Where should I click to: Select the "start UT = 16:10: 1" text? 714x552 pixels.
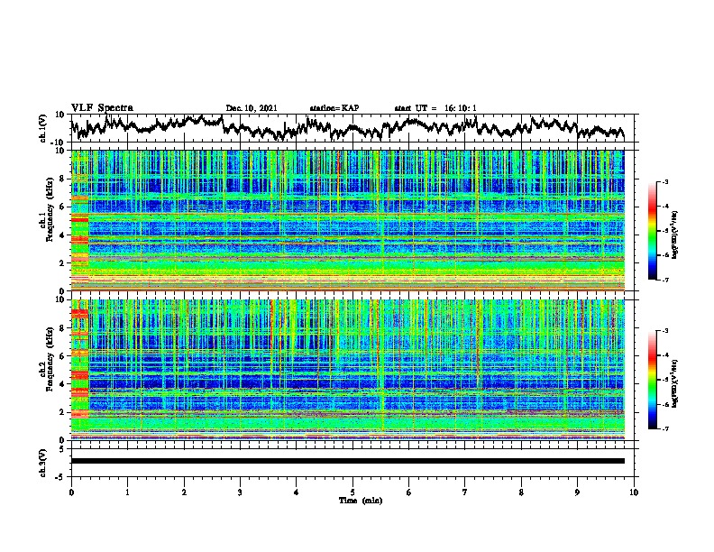point(435,108)
